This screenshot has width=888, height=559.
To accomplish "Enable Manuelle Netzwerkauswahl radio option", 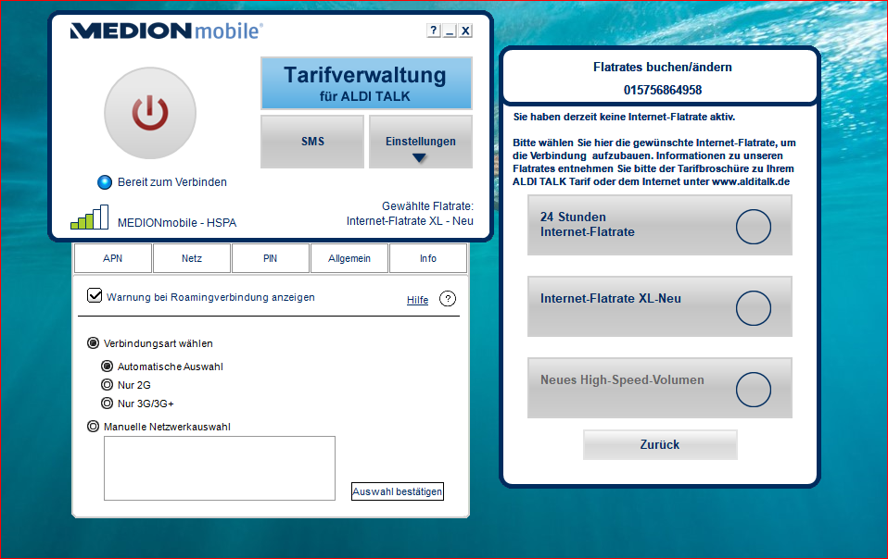I will click(x=93, y=427).
